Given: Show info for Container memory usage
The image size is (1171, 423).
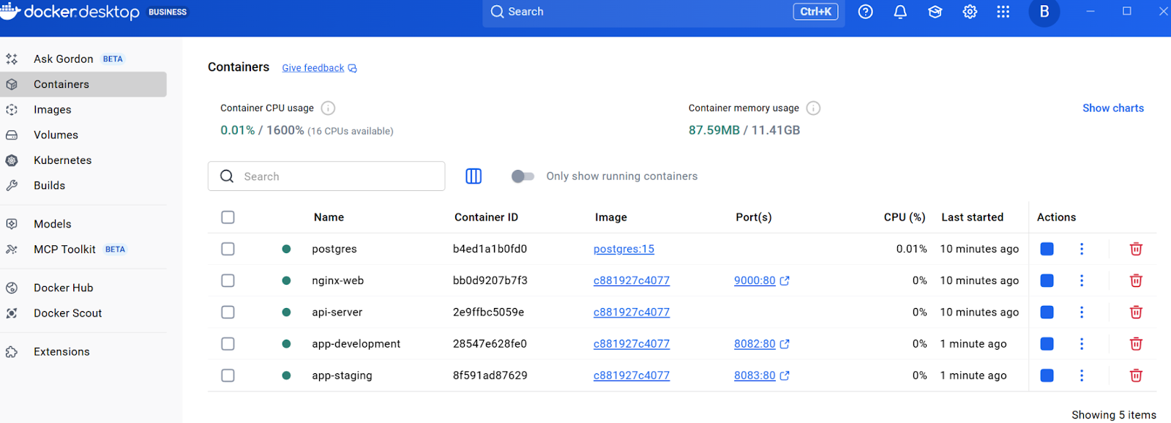Looking at the screenshot, I should pos(813,108).
